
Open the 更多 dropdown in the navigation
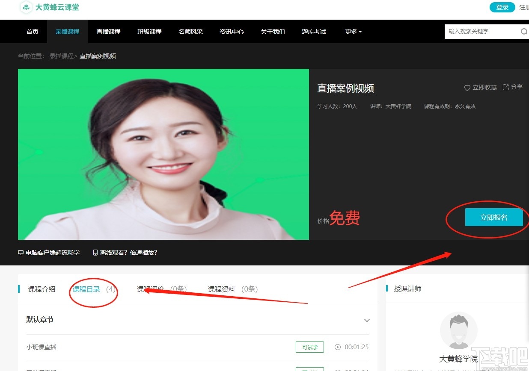pyautogui.click(x=353, y=31)
